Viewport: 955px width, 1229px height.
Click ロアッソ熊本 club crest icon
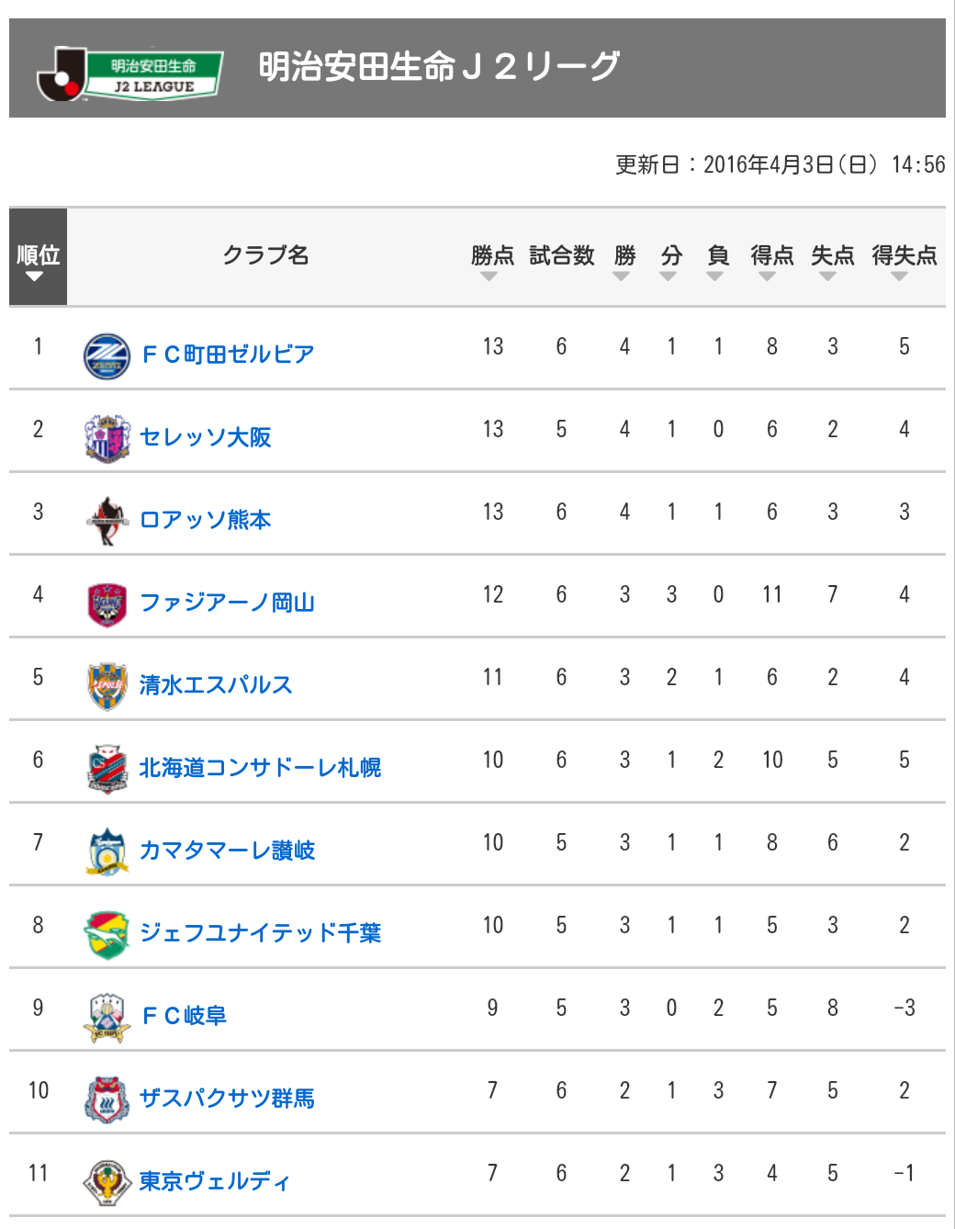[107, 521]
